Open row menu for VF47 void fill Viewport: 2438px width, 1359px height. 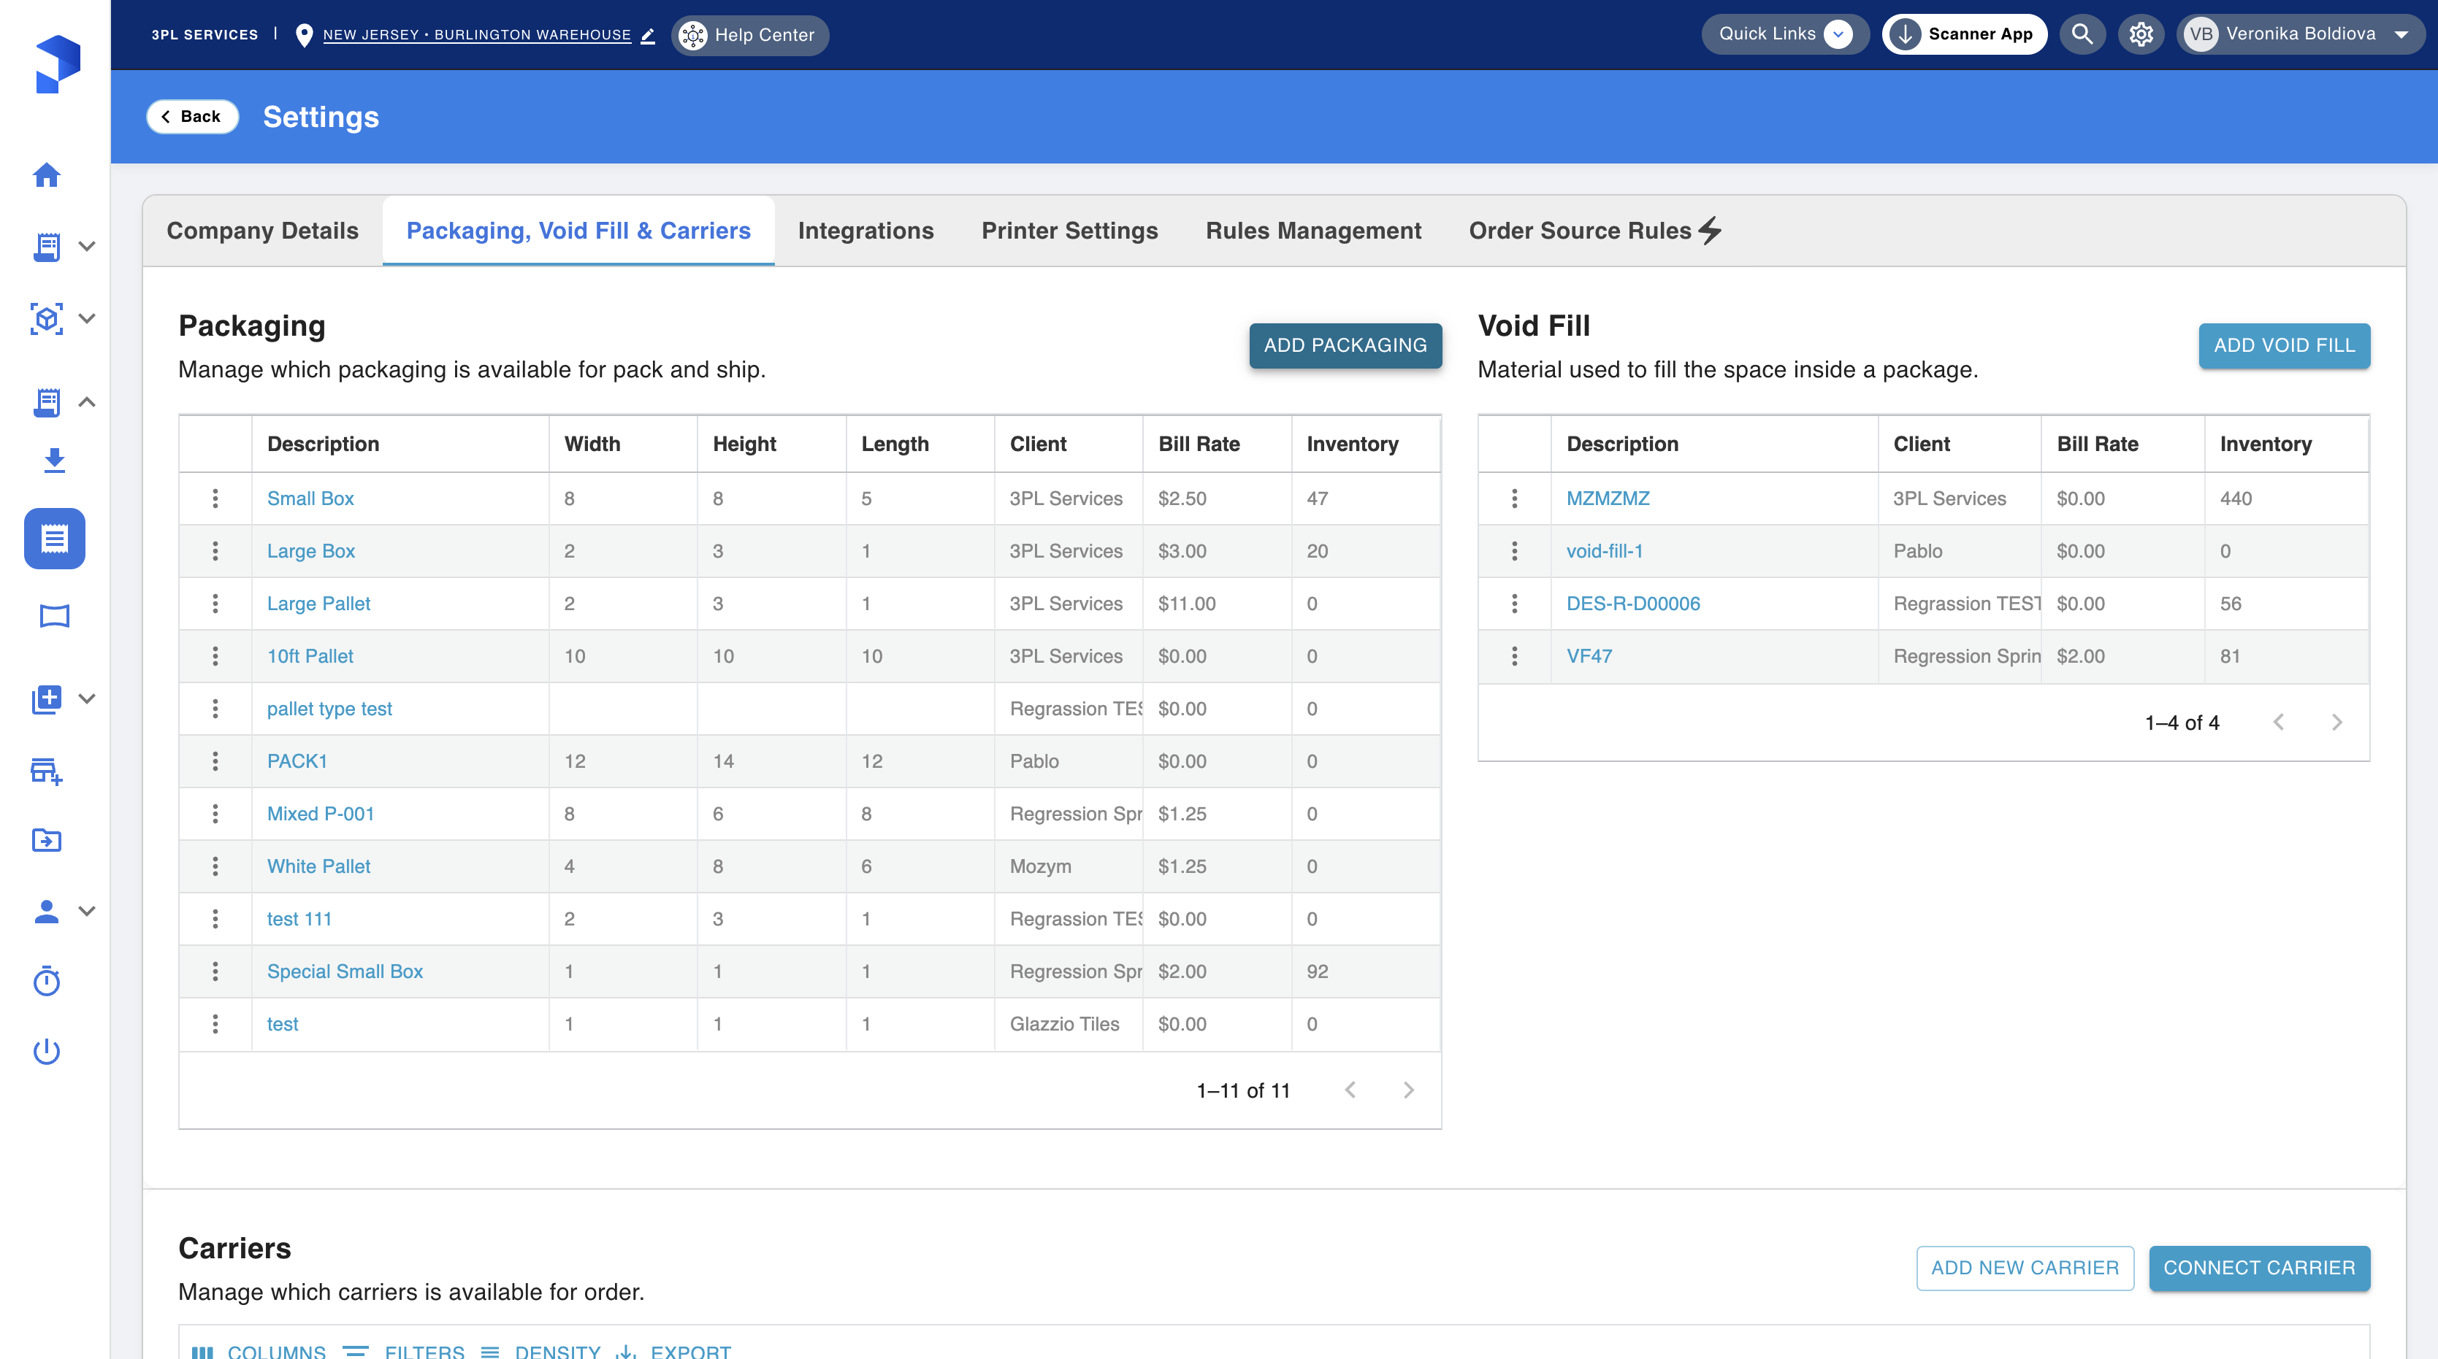(1514, 656)
